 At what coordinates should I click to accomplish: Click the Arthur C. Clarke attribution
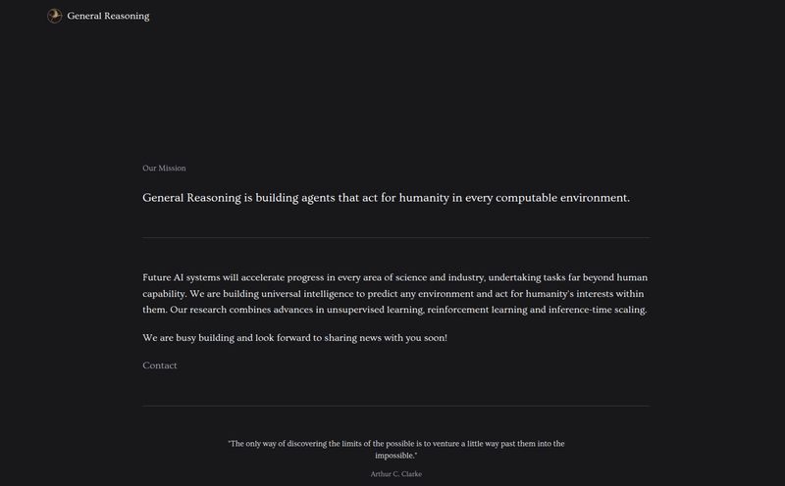pyautogui.click(x=396, y=474)
